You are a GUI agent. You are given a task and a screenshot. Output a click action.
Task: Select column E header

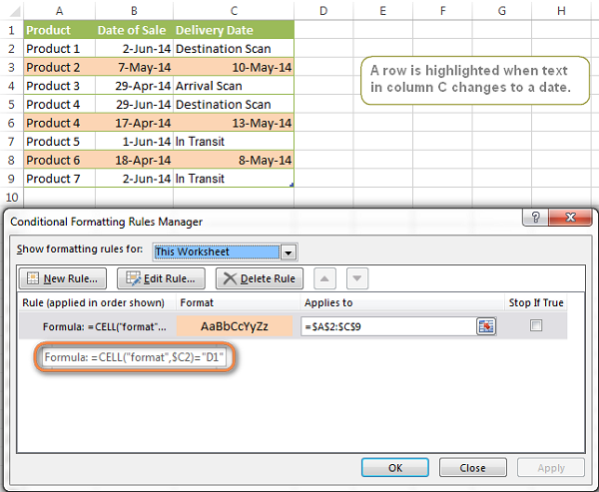coord(382,11)
